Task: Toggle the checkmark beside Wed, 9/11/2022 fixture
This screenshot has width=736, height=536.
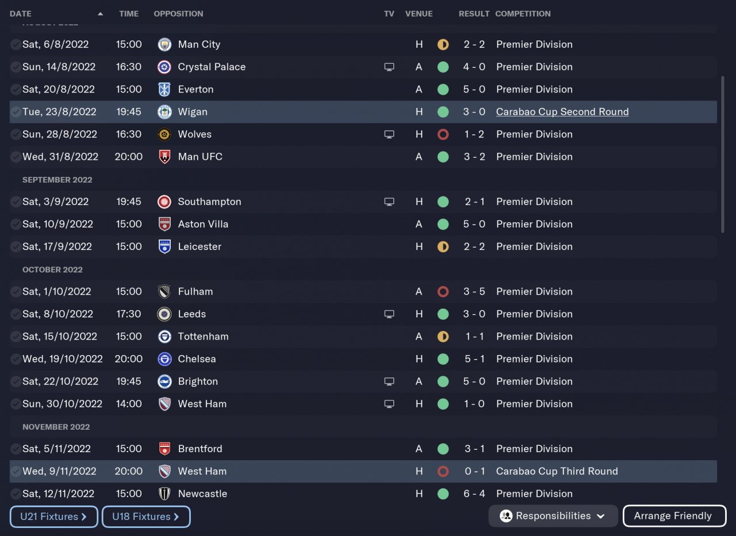Action: click(16, 472)
